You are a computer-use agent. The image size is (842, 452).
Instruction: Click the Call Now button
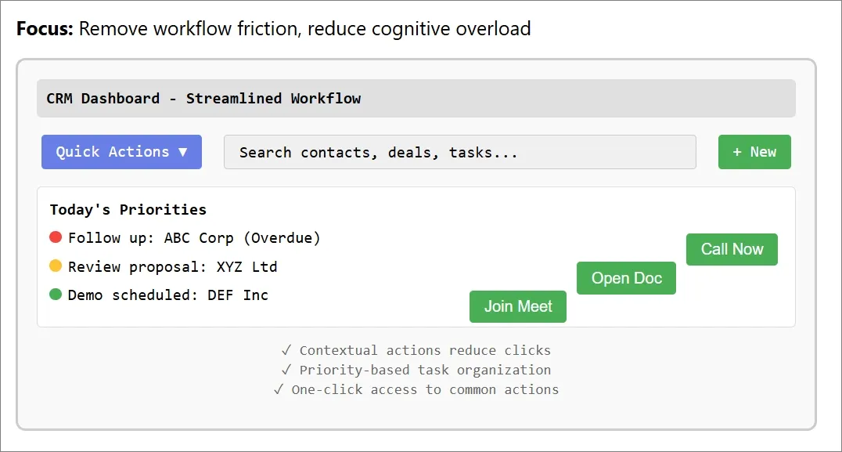tap(732, 249)
